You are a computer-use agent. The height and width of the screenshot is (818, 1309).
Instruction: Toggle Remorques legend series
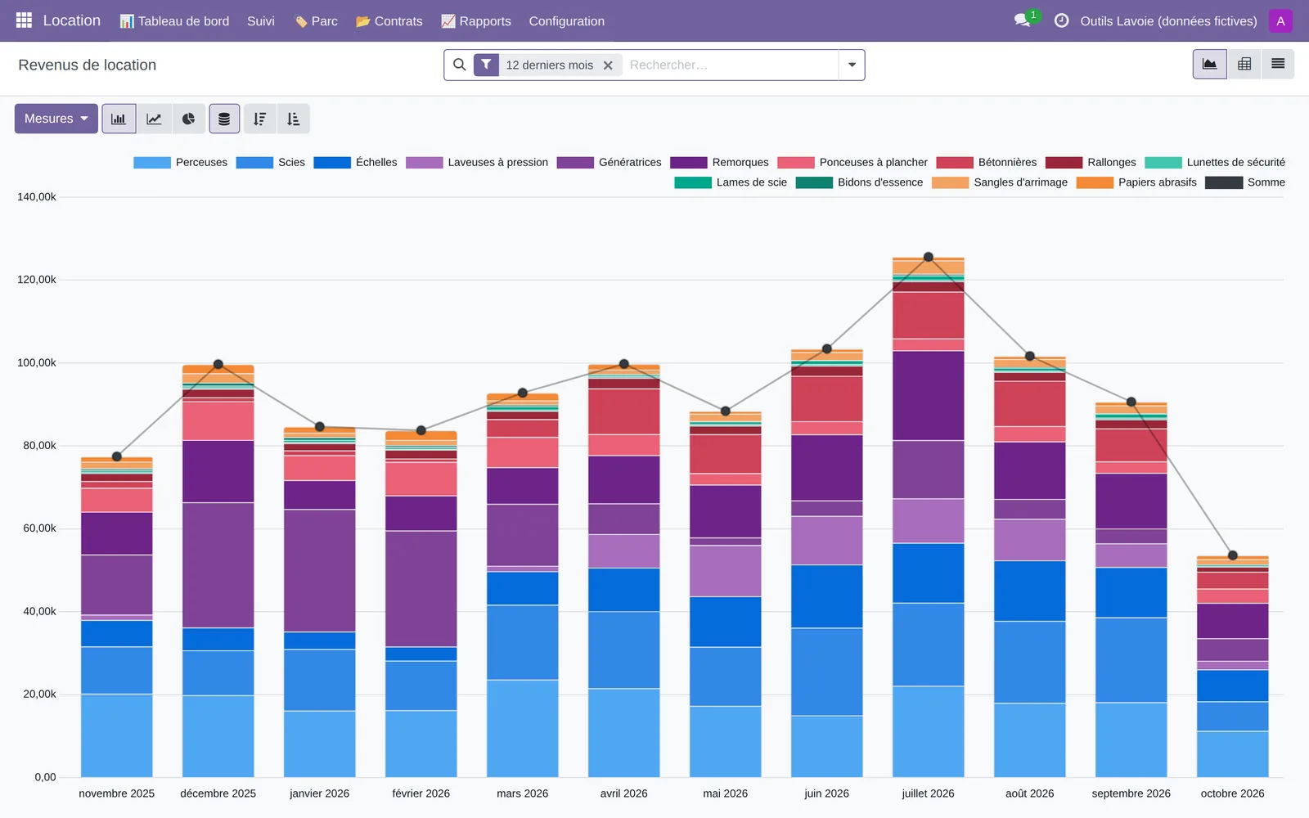click(720, 162)
